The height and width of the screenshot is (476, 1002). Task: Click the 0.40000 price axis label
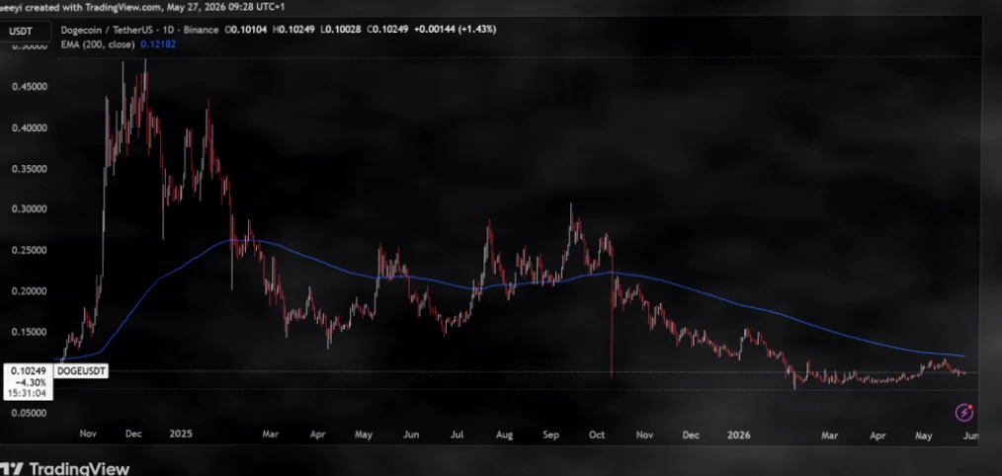point(30,127)
